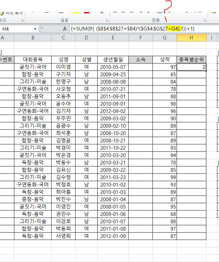Click the gray 소속 header cell

pyautogui.click(x=140, y=59)
